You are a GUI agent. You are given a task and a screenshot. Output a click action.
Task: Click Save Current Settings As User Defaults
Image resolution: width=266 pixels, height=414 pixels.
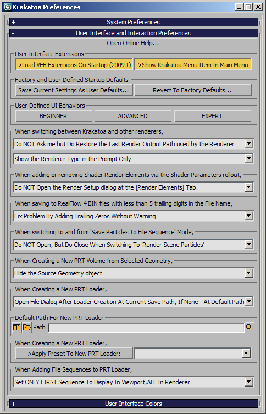click(74, 90)
